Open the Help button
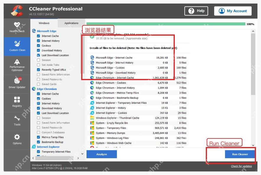 point(196,11)
